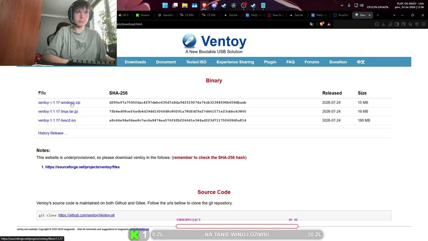This screenshot has height=241, width=428.
Task: Open the Brave Shields panel
Action: click(x=322, y=24)
